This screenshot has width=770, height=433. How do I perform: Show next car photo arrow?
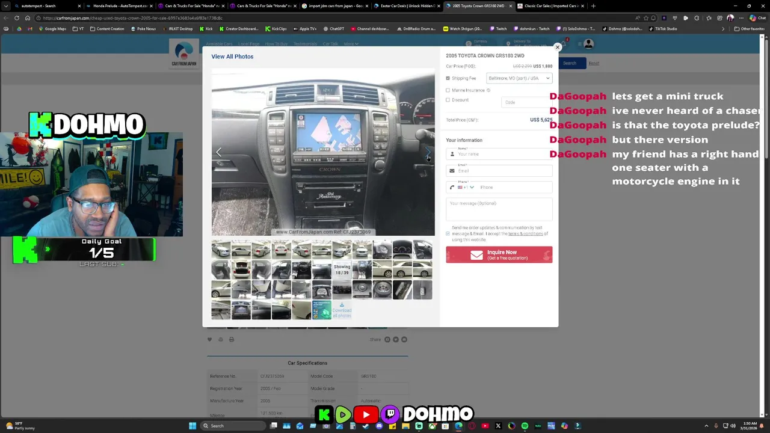tap(428, 152)
